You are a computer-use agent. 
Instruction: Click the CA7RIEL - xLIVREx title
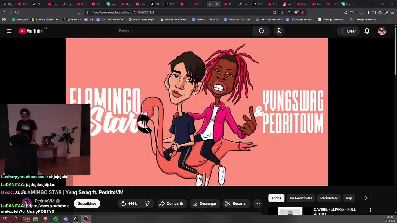pos(335,212)
